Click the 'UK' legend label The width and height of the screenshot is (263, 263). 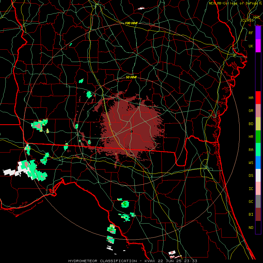pyautogui.click(x=251, y=46)
